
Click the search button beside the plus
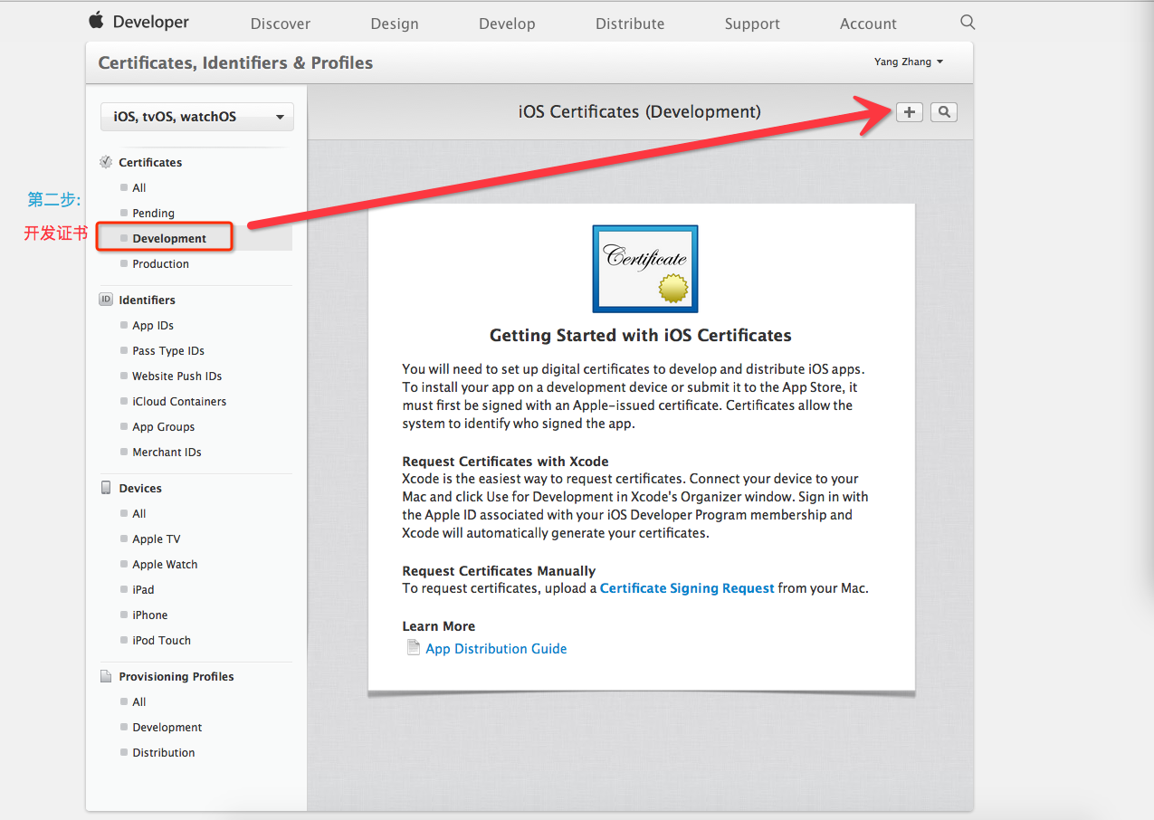[944, 112]
